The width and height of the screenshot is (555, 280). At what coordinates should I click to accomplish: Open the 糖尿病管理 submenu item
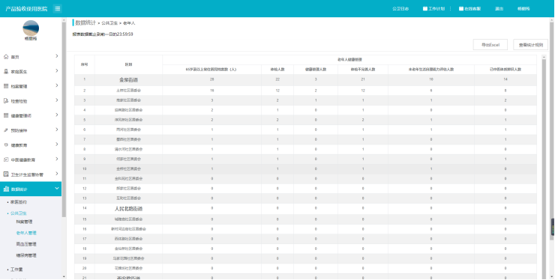point(26,255)
